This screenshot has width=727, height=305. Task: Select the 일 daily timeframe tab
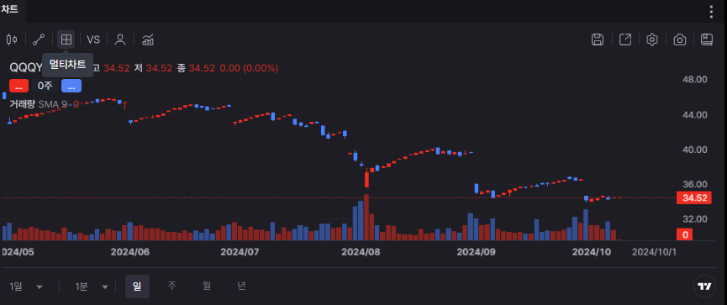[137, 287]
